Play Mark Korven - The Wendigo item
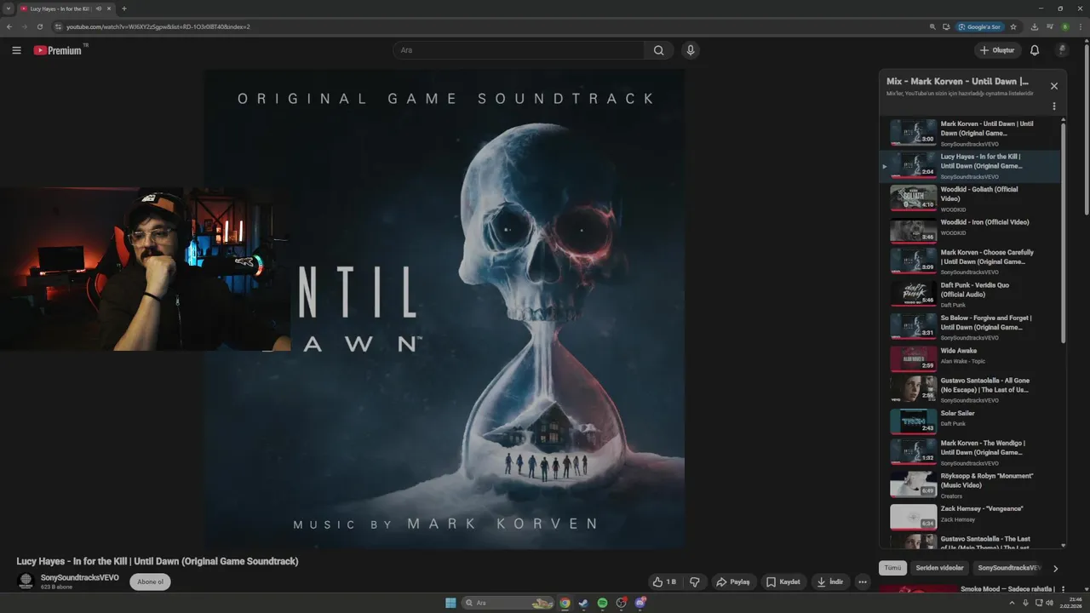The image size is (1090, 613). pyautogui.click(x=970, y=452)
